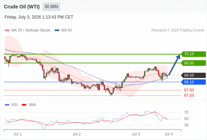
Task: Click the 69.50 resistance price tag
Action: [x=193, y=63]
